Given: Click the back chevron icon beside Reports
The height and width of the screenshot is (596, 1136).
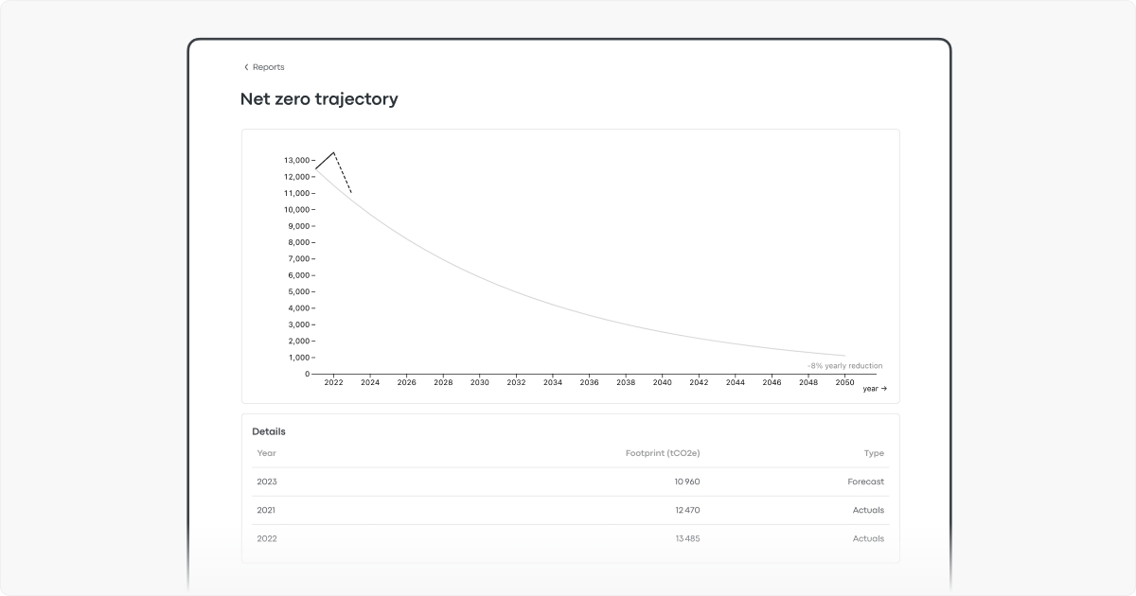Looking at the screenshot, I should pyautogui.click(x=245, y=66).
